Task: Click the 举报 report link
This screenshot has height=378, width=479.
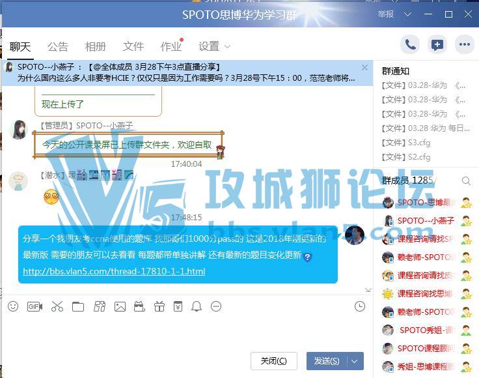Action: tap(386, 14)
